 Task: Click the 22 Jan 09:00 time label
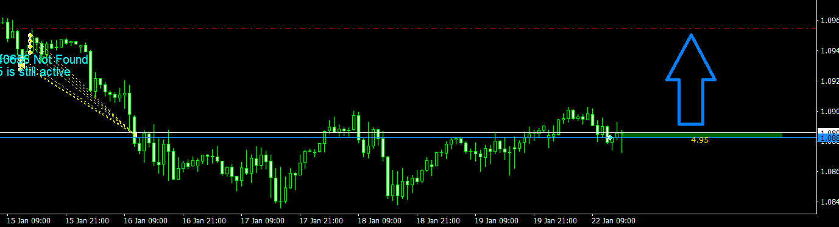click(x=613, y=221)
